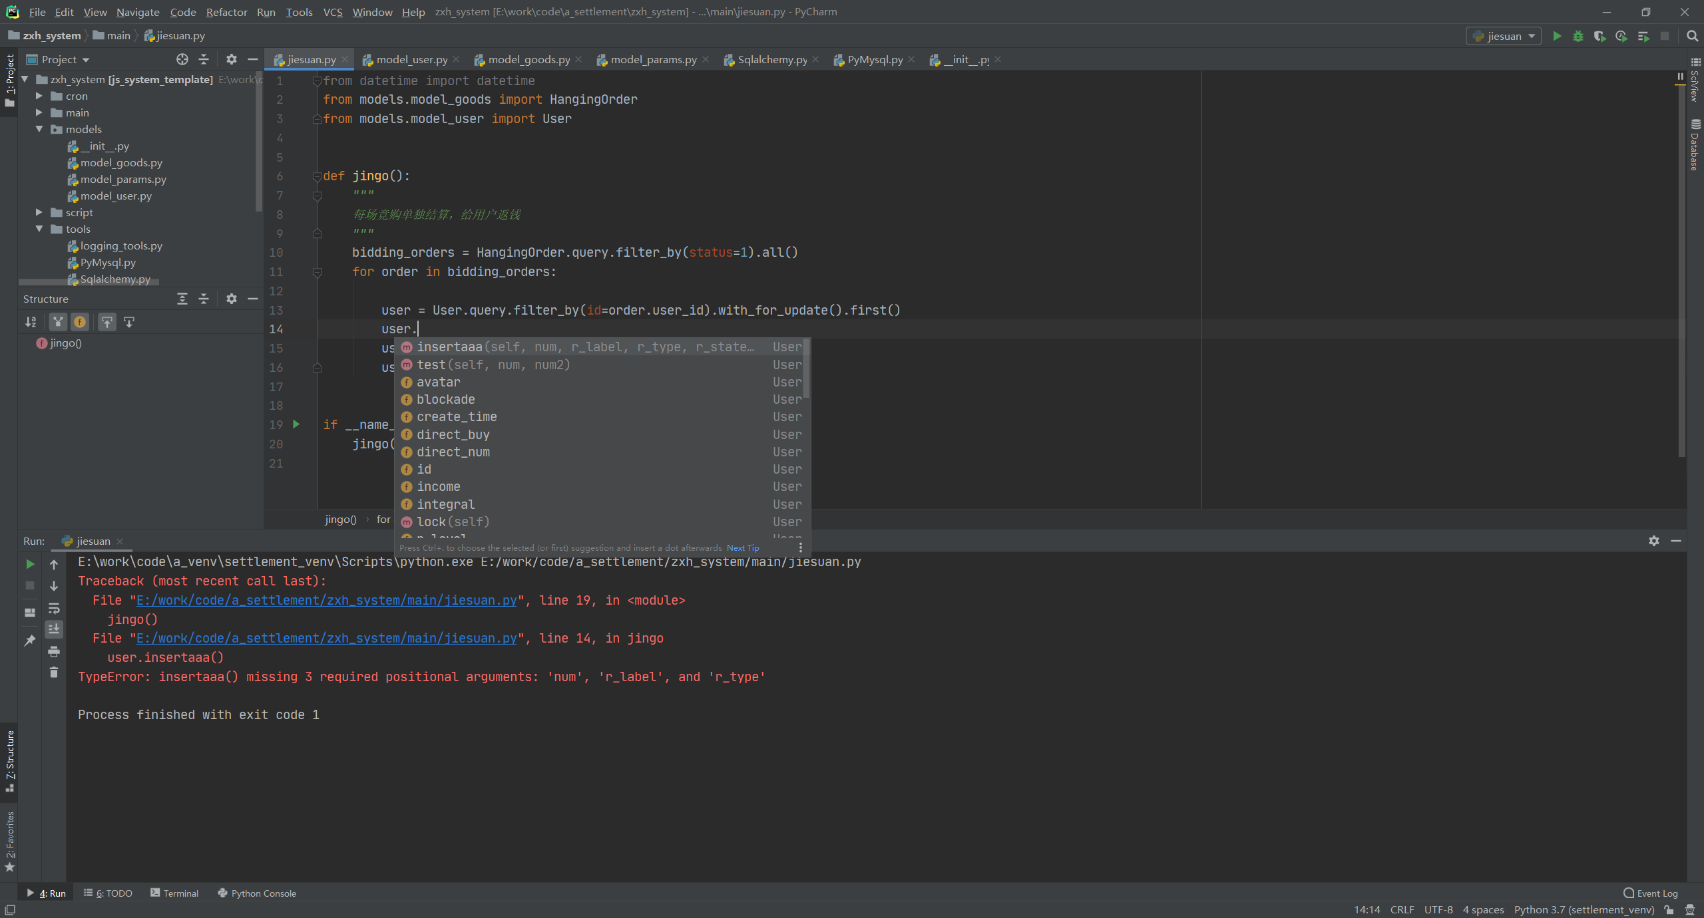
Task: Open Search Everywhere magnifier icon
Action: (1692, 36)
